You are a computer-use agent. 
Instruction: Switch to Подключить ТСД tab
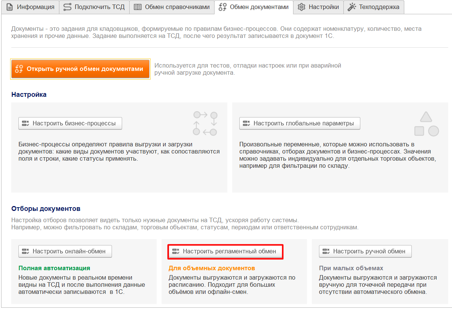(x=94, y=7)
